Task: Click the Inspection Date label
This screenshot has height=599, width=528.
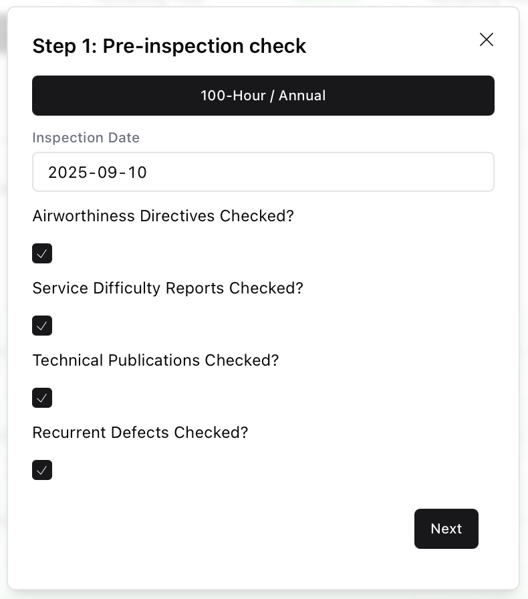Action: pyautogui.click(x=86, y=138)
